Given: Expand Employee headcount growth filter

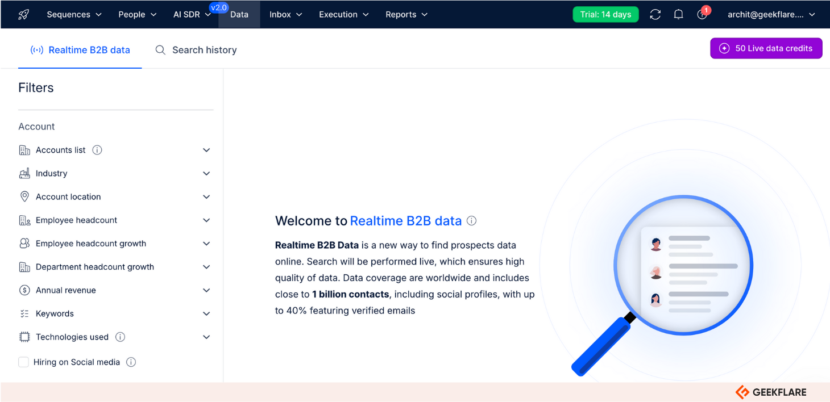Looking at the screenshot, I should pyautogui.click(x=206, y=244).
